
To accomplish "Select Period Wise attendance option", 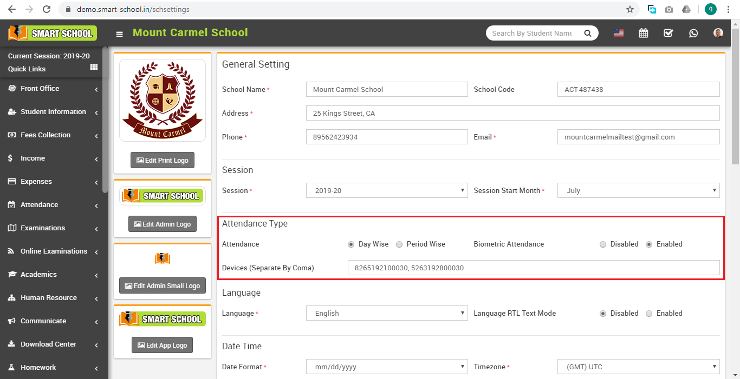I will pos(399,244).
